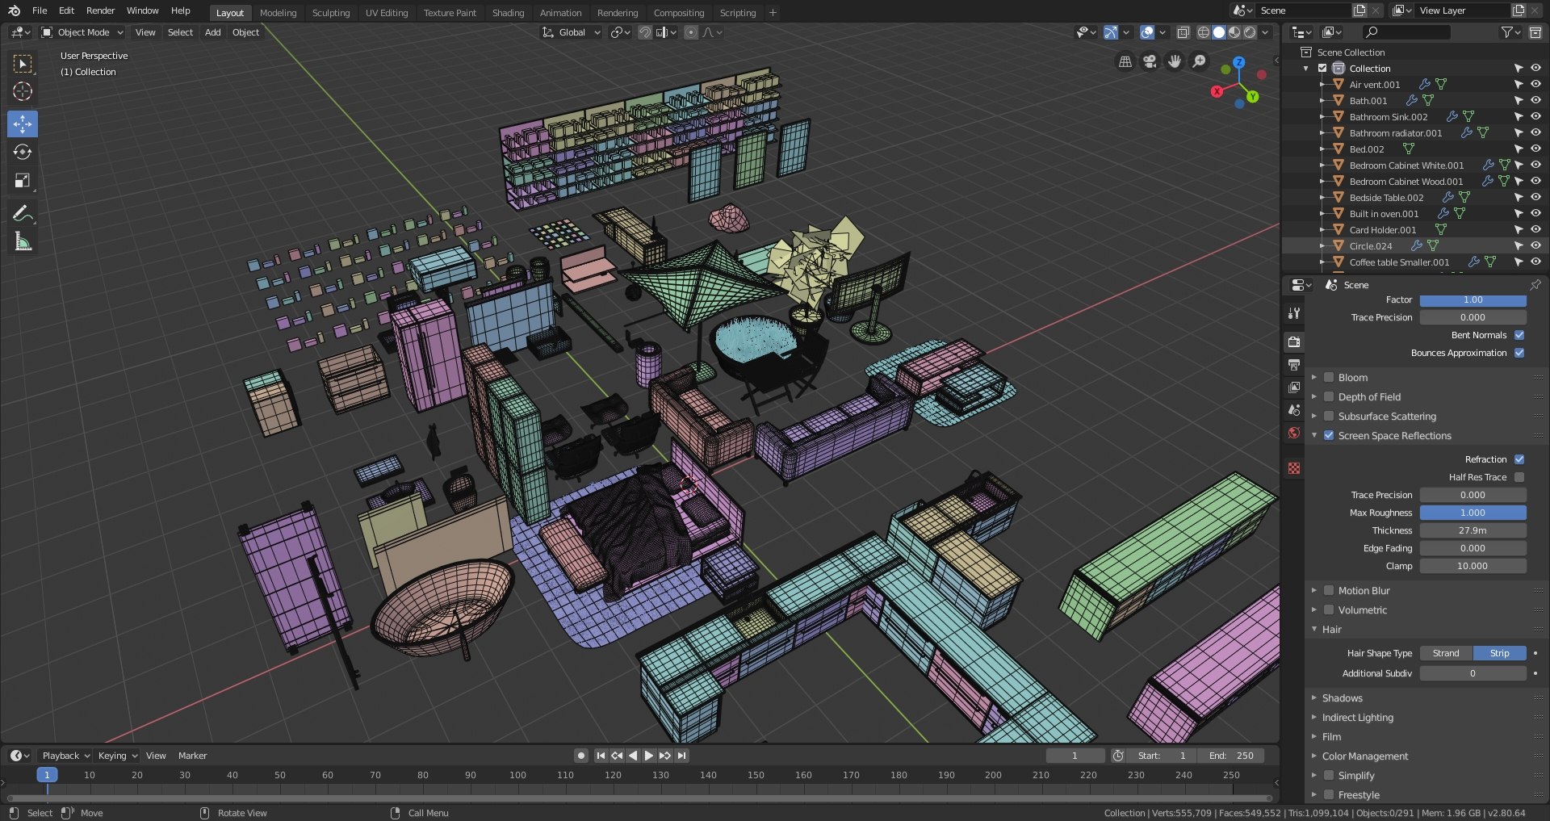Expand Bath.001 in the outliner
1550x821 pixels.
1322,101
